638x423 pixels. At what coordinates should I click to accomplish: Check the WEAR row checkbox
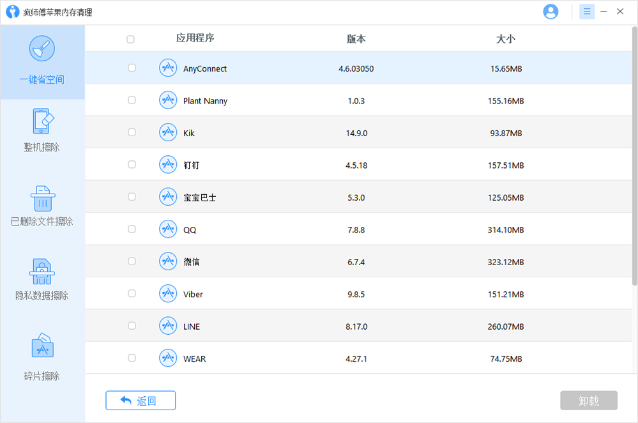point(132,358)
